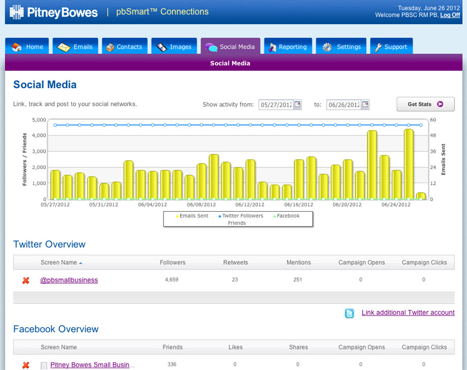The width and height of the screenshot is (467, 370).
Task: Click the Twitter Campaign Clicks column header
Action: (x=424, y=263)
